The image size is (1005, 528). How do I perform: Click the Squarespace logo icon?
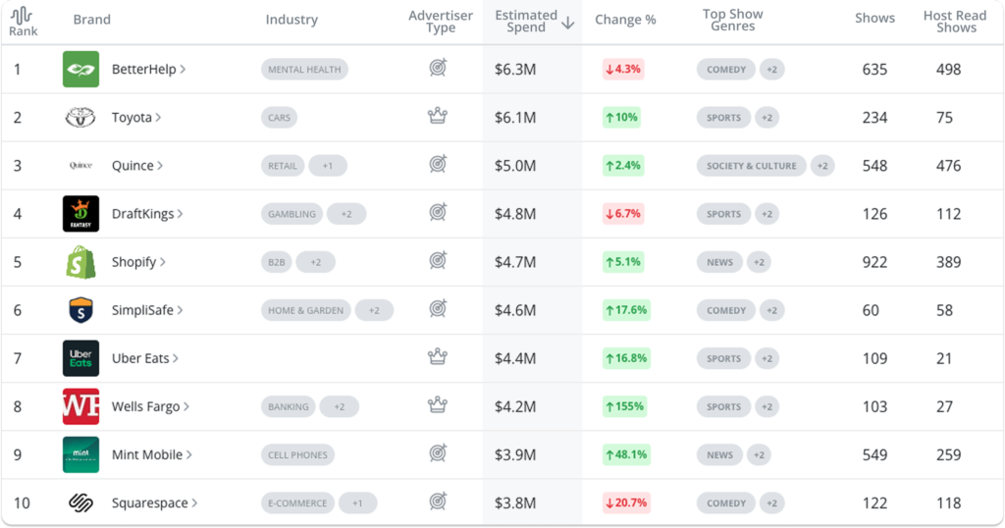coord(80,503)
